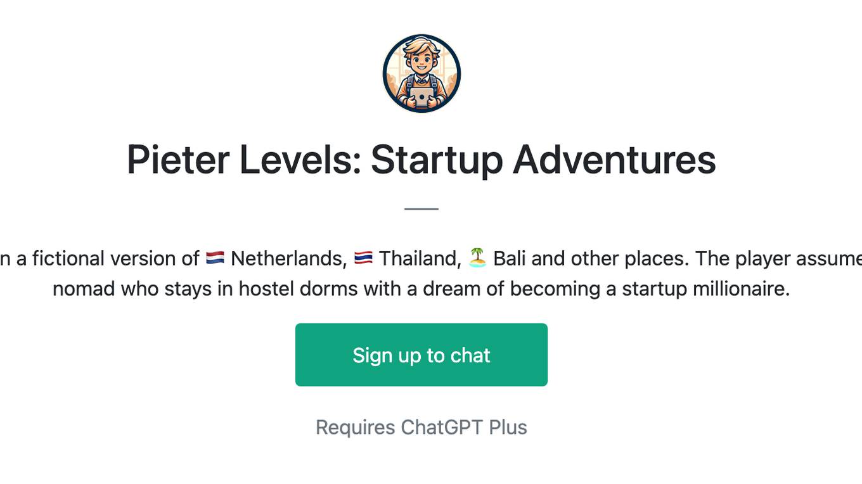The image size is (862, 484).
Task: Click the Requires ChatGPT Plus note
Action: coord(421,428)
